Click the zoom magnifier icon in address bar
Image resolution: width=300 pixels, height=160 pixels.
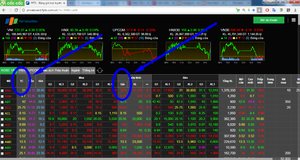pos(244,10)
